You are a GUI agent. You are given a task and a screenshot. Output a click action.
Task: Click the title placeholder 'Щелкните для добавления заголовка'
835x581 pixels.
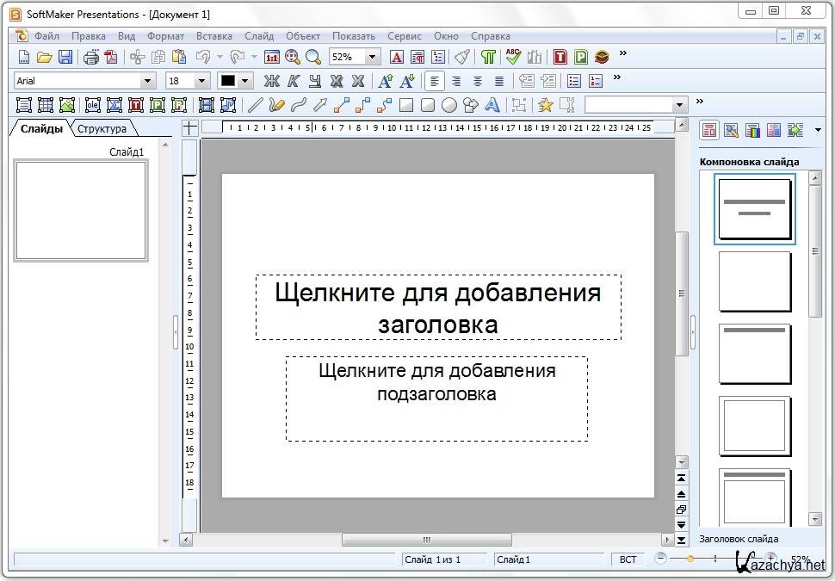437,307
